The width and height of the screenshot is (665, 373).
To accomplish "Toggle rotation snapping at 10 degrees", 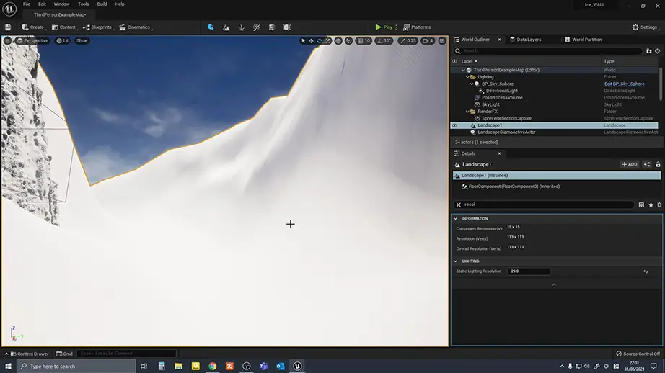I will (x=384, y=41).
